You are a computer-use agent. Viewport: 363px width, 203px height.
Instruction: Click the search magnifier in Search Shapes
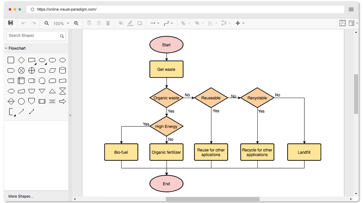pos(62,36)
